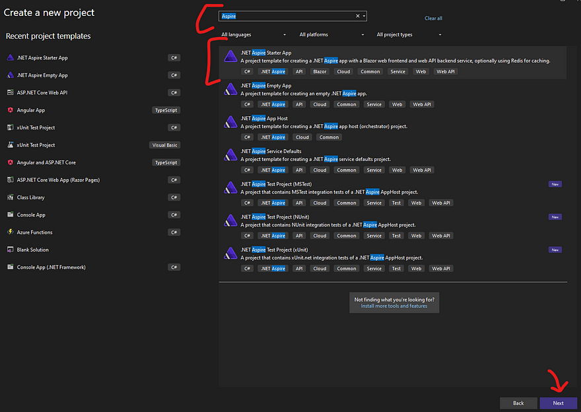Click the New badge on NUnit project
Viewport: 581px width, 412px height.
coord(555,217)
